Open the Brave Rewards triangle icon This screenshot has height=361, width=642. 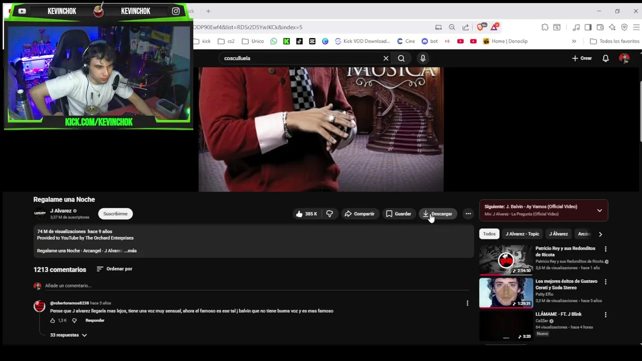point(495,27)
